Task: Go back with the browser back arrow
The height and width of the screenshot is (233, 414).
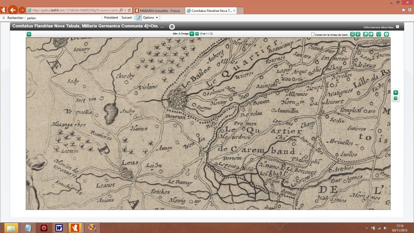Action: coord(13,10)
